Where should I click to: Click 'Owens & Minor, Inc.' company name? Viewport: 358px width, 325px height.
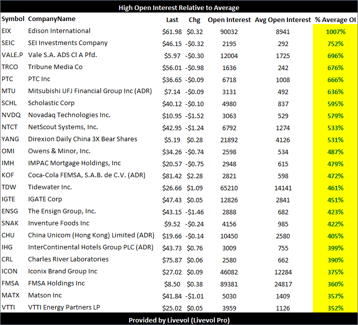[x=59, y=151]
